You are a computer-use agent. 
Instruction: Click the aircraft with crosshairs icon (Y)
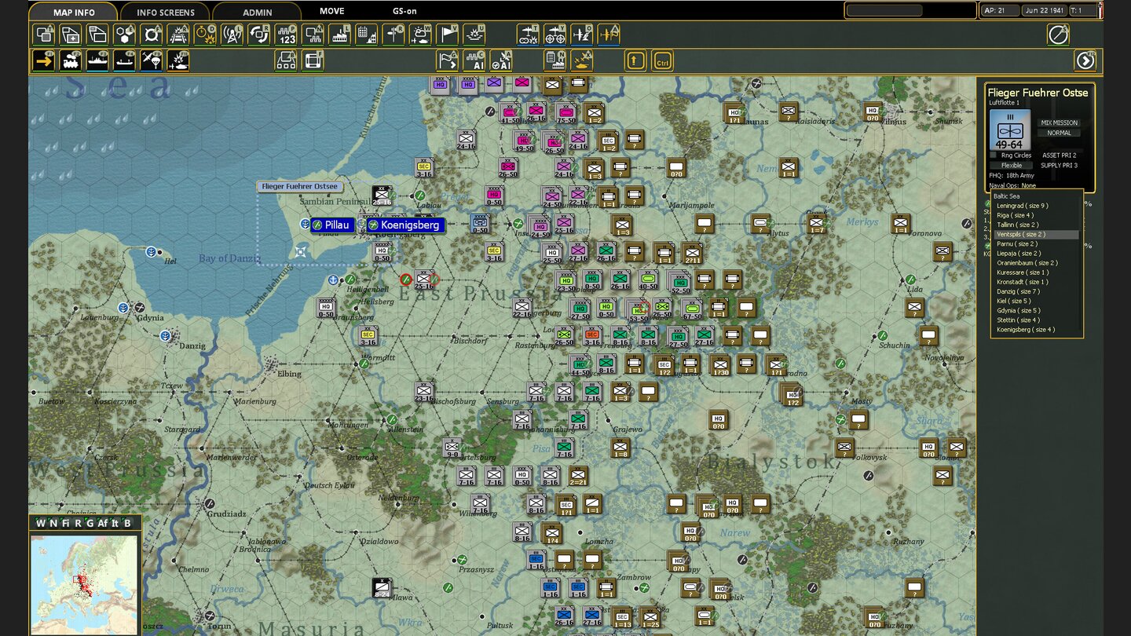tap(555, 35)
